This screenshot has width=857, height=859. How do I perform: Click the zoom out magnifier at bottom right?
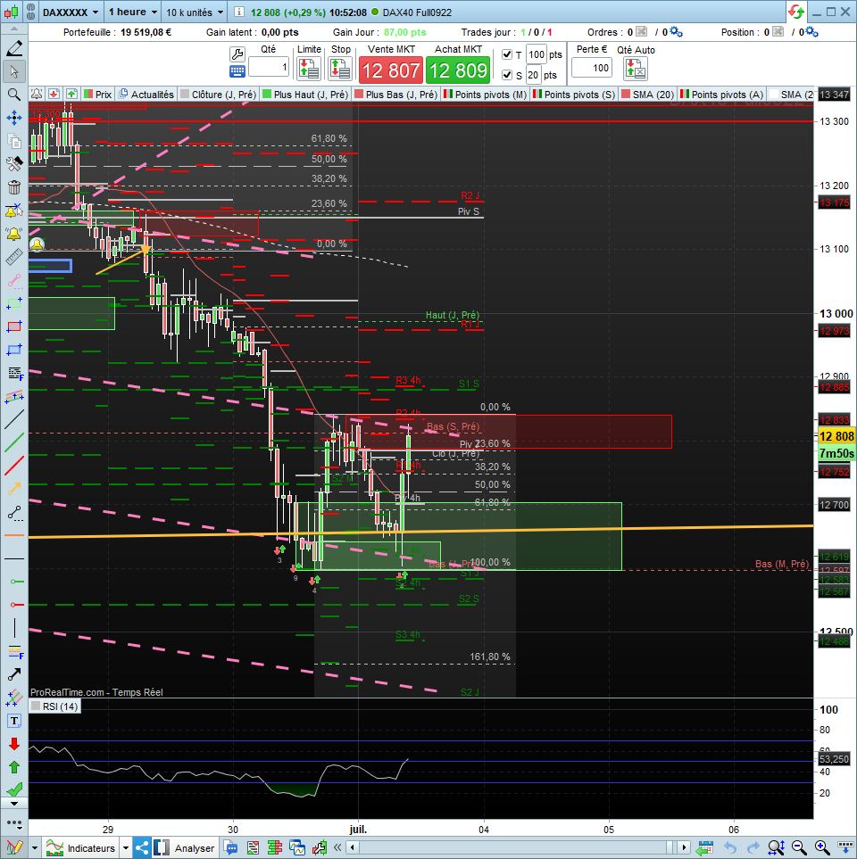(x=799, y=848)
